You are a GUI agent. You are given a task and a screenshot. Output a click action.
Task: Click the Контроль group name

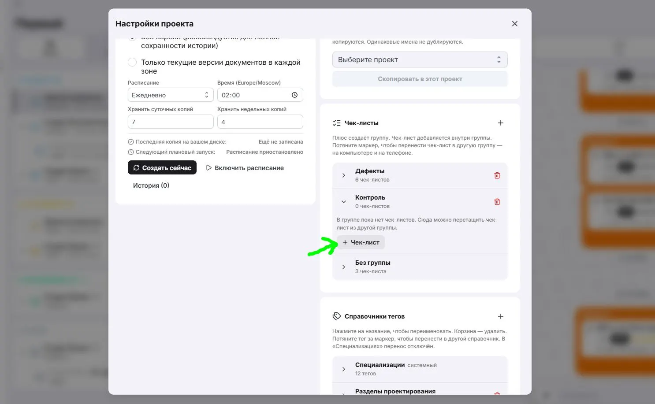pyautogui.click(x=370, y=197)
